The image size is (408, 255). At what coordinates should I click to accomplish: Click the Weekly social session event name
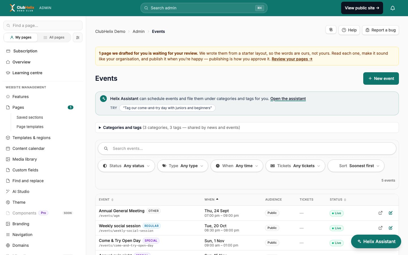point(120,226)
